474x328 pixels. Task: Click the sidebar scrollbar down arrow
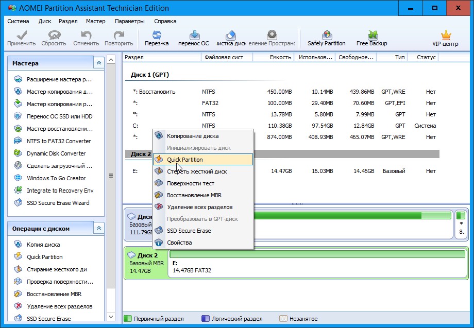pos(111,317)
